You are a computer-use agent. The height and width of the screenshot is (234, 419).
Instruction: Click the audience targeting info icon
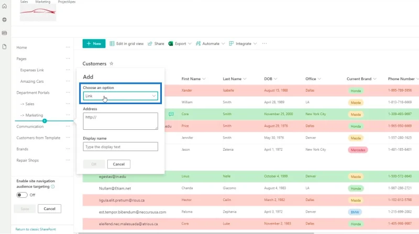(x=53, y=186)
